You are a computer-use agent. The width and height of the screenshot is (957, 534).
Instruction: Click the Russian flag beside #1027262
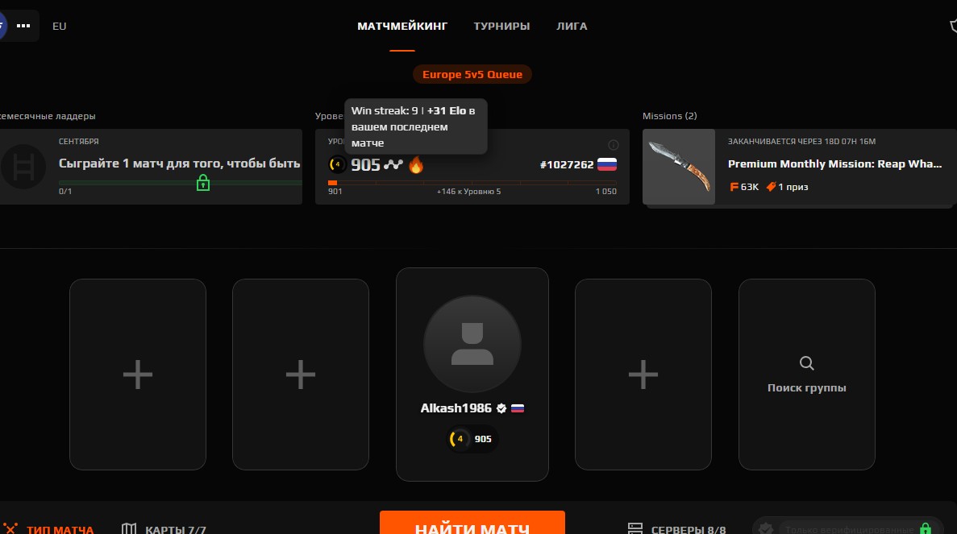(x=606, y=164)
